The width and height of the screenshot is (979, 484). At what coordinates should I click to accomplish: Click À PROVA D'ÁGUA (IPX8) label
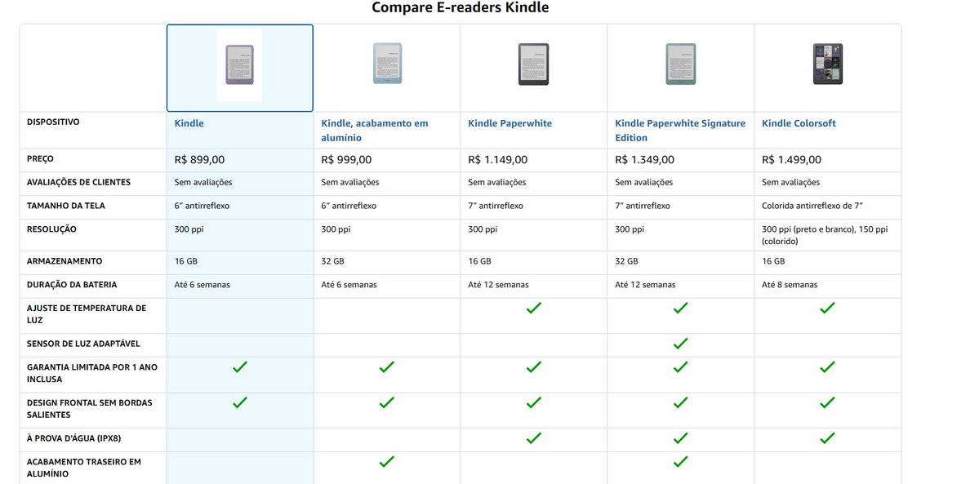point(73,438)
